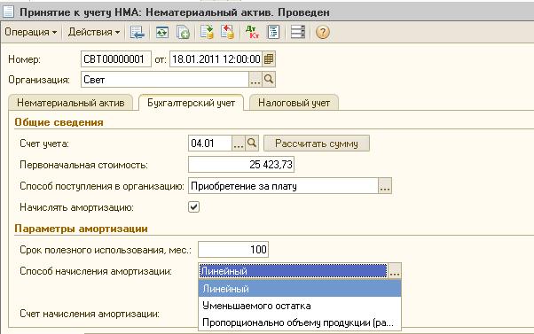The image size is (534, 334).
Task: Open Организация lookup with magnifier icon
Action: tap(269, 79)
